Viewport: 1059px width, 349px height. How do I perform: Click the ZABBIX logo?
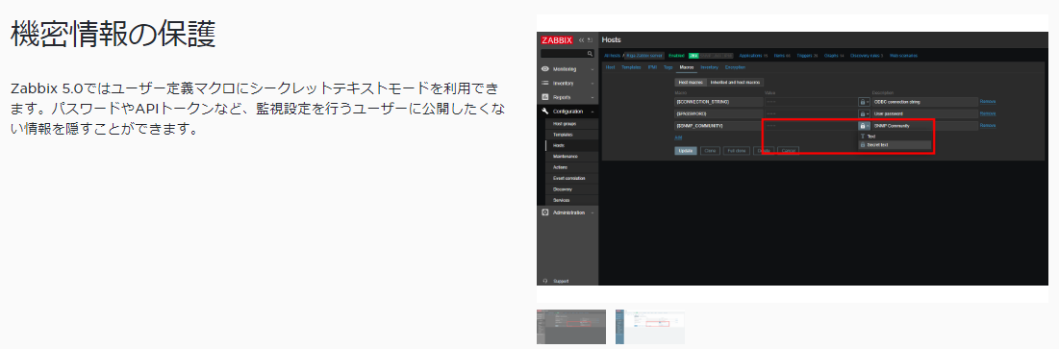pos(557,39)
